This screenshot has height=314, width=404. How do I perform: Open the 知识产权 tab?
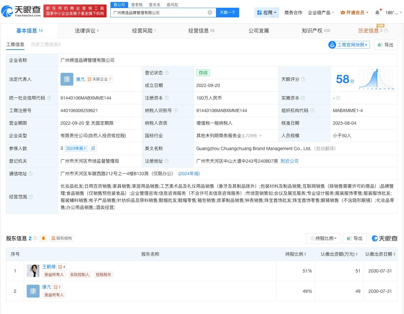[x=316, y=31]
